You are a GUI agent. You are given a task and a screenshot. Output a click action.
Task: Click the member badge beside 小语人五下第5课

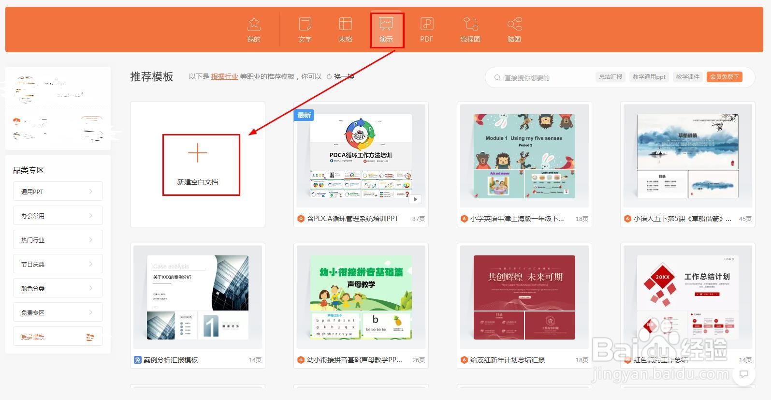(x=627, y=219)
